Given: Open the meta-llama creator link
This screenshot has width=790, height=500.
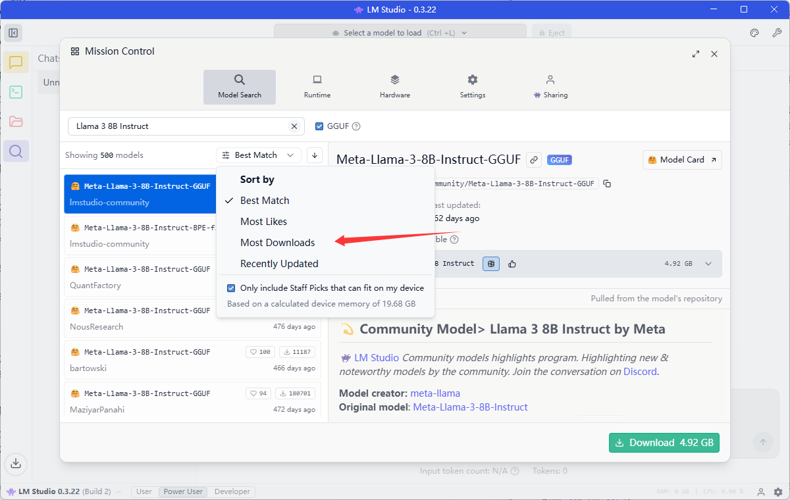Looking at the screenshot, I should pos(435,393).
